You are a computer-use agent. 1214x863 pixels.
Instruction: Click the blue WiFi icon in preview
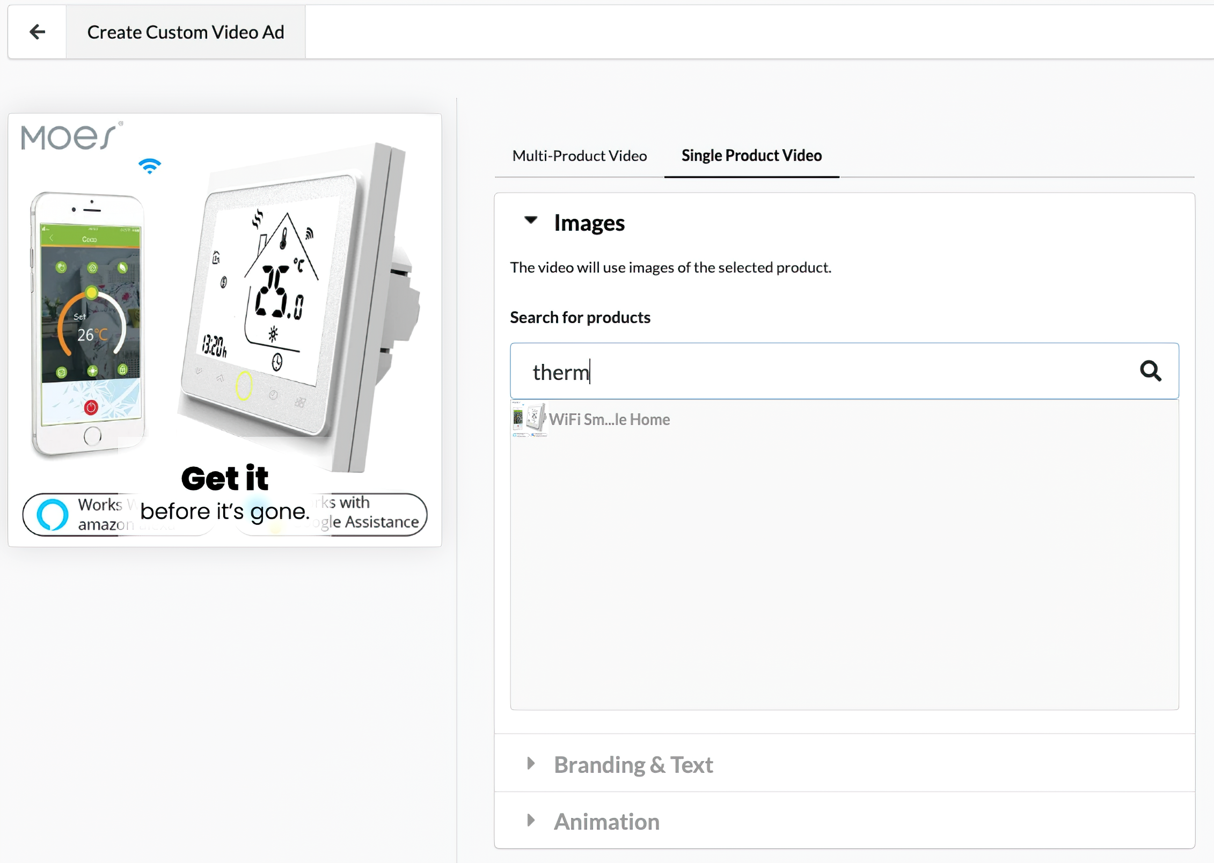(150, 166)
